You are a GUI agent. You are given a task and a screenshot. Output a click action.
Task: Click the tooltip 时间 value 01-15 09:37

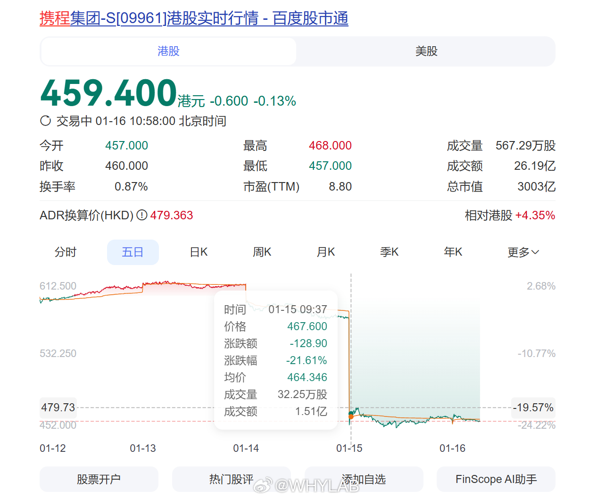(x=298, y=309)
